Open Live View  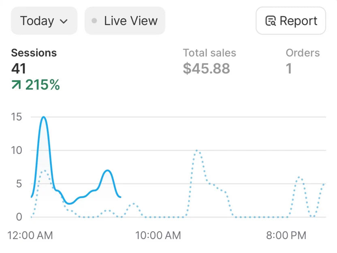(x=125, y=21)
